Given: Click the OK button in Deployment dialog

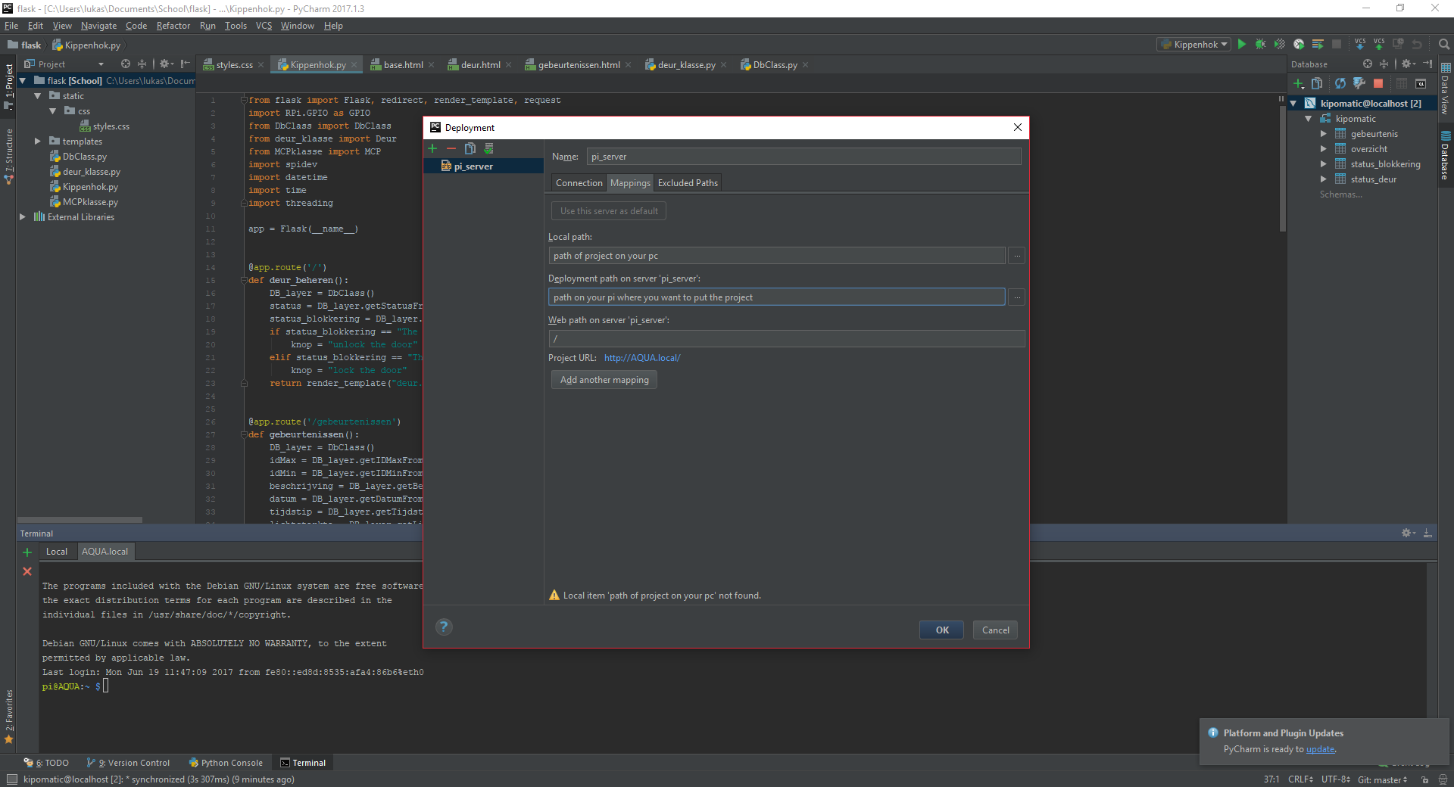Looking at the screenshot, I should [941, 630].
